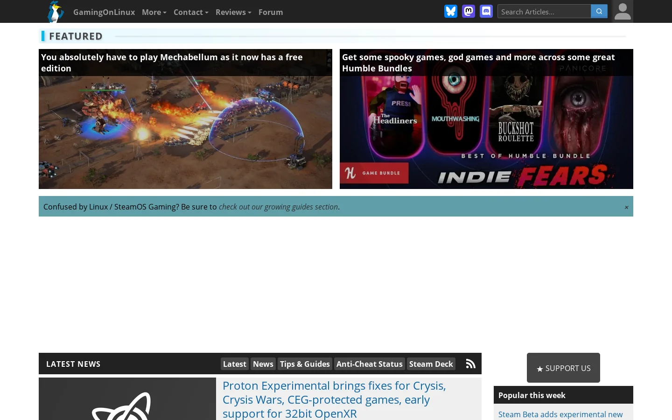Image resolution: width=672 pixels, height=420 pixels.
Task: Open the Mastodon social icon
Action: 469,11
